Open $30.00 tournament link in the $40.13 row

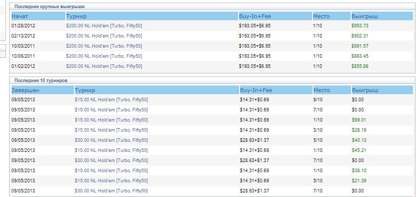coord(111,140)
